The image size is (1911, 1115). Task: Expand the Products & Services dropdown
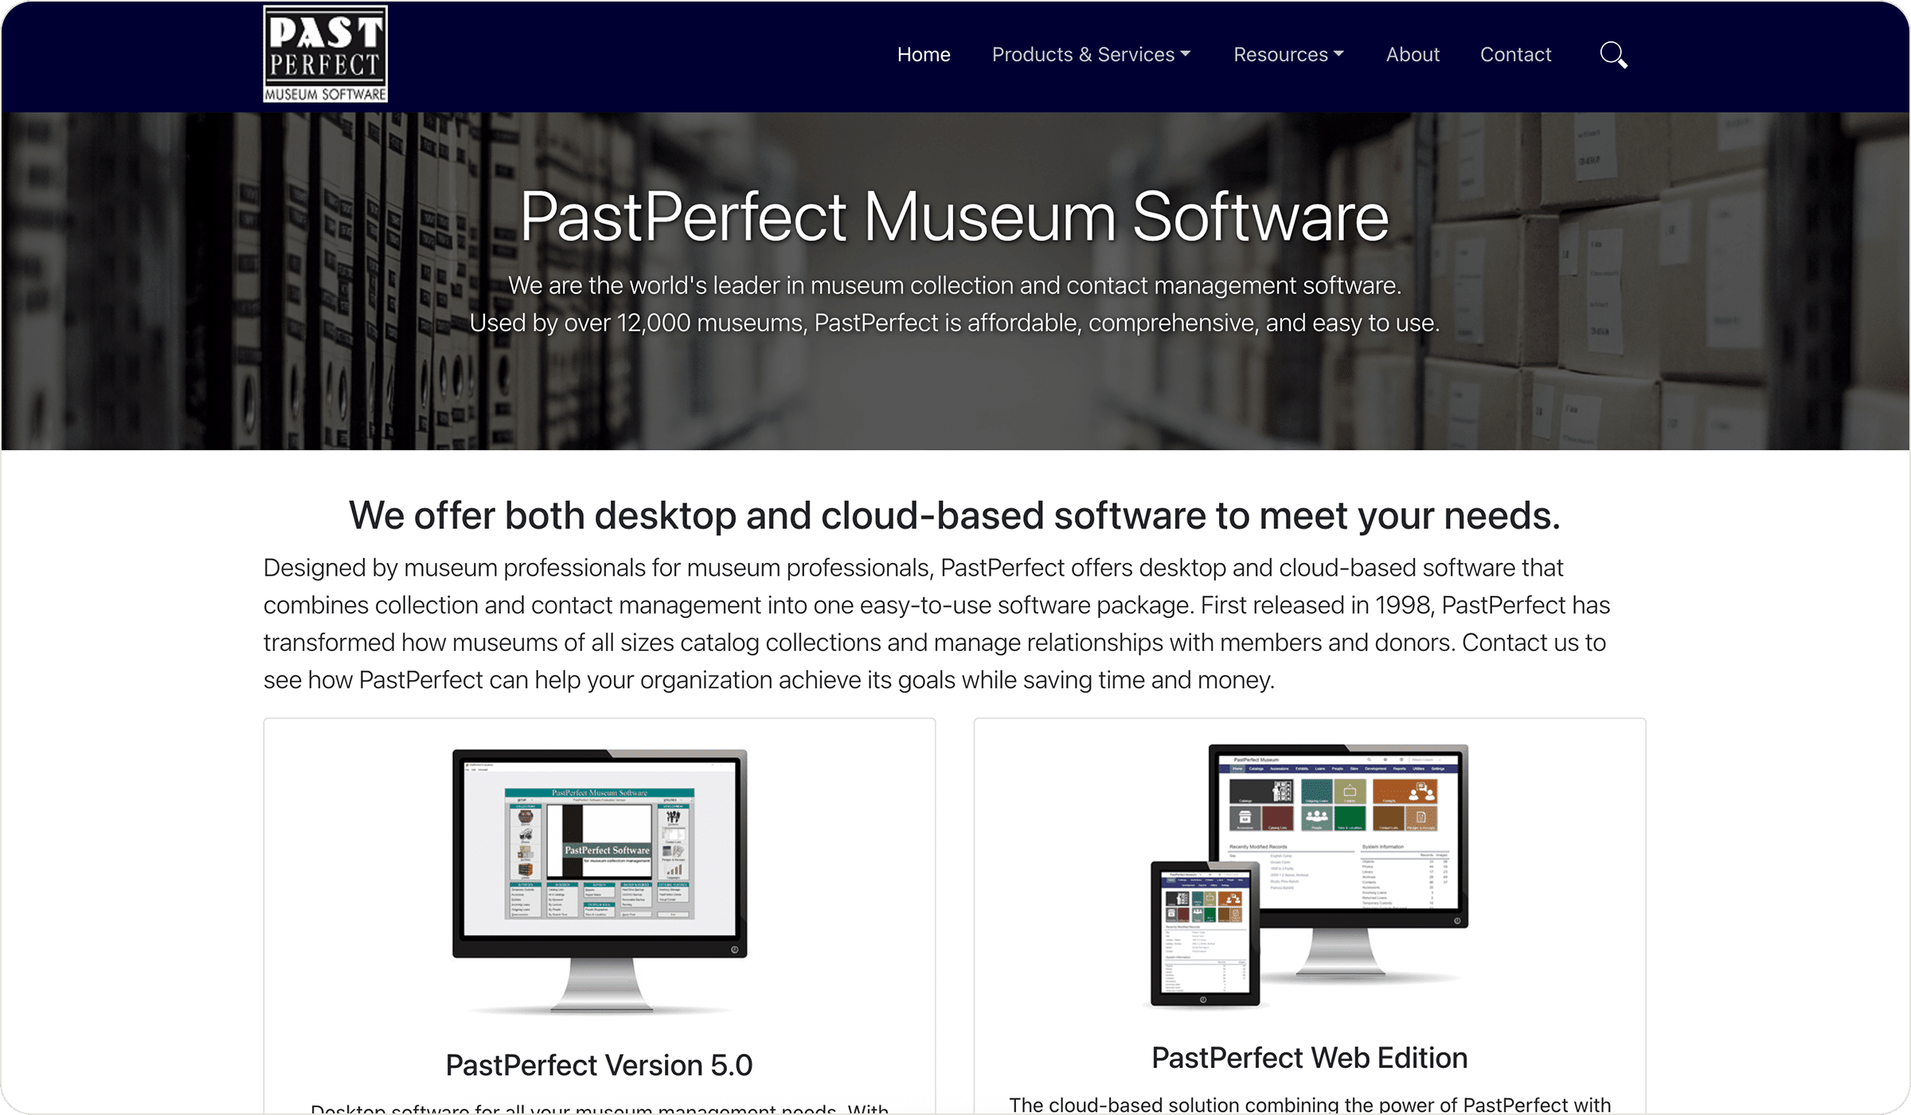point(1091,54)
